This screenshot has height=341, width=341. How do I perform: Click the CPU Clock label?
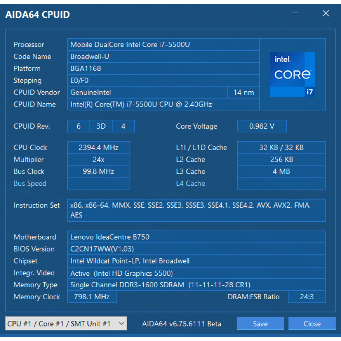click(x=30, y=147)
